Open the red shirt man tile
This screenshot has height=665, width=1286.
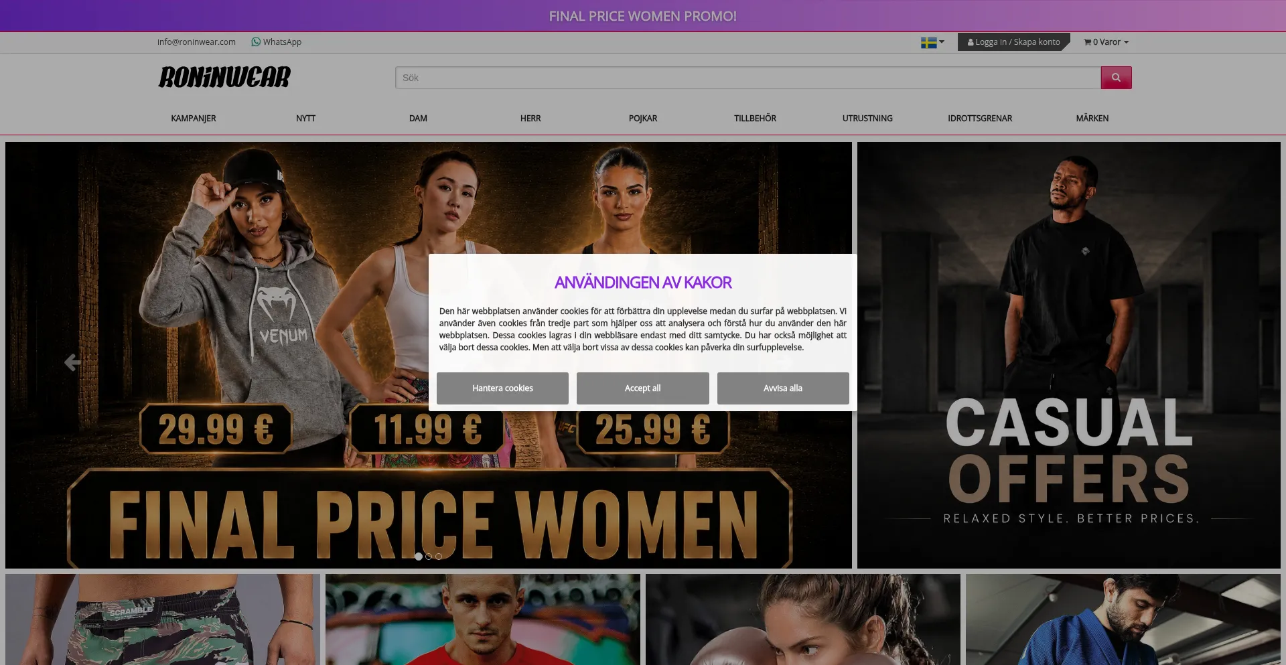point(483,619)
